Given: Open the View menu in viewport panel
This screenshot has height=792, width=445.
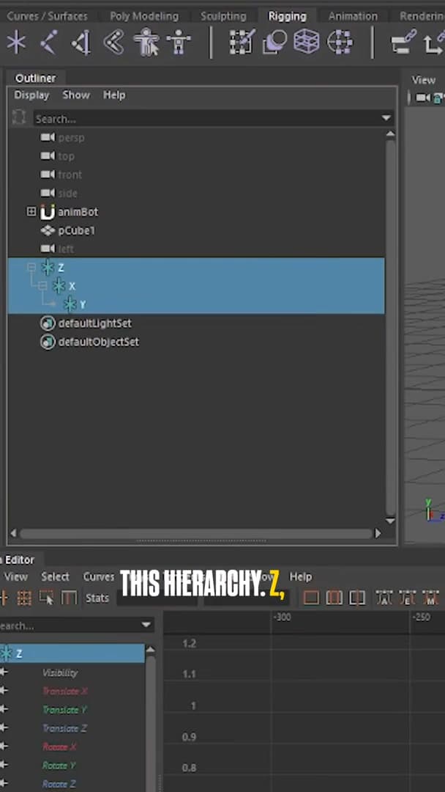Looking at the screenshot, I should [423, 80].
